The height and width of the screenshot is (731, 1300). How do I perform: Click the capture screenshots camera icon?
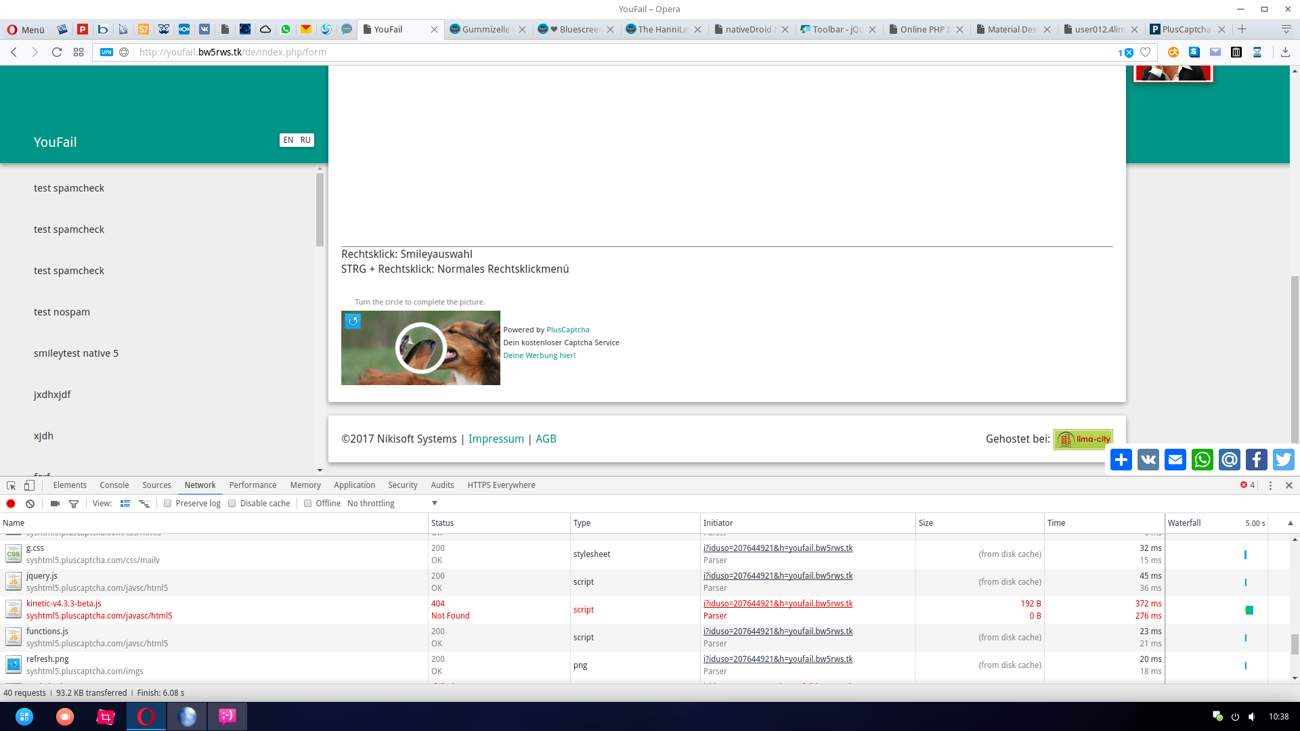point(55,504)
